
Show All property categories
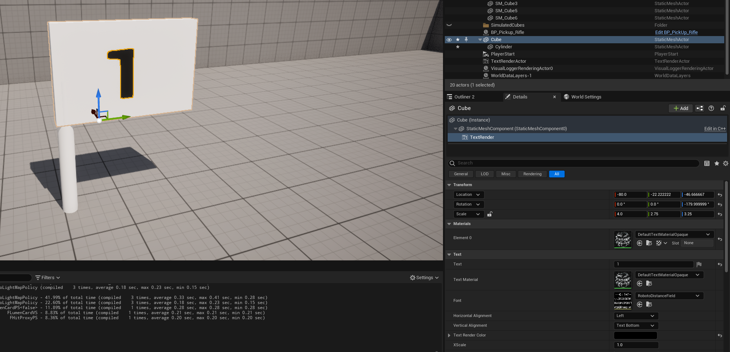[557, 174]
